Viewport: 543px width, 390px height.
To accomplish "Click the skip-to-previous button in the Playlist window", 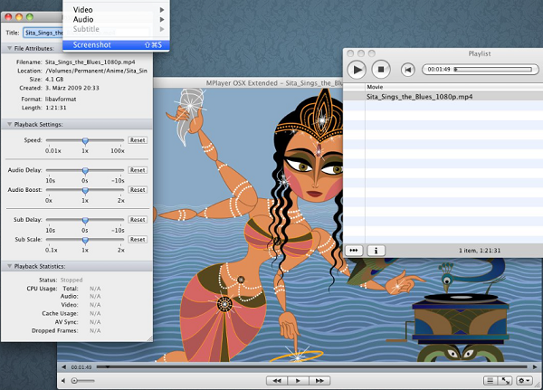I will pyautogui.click(x=408, y=70).
